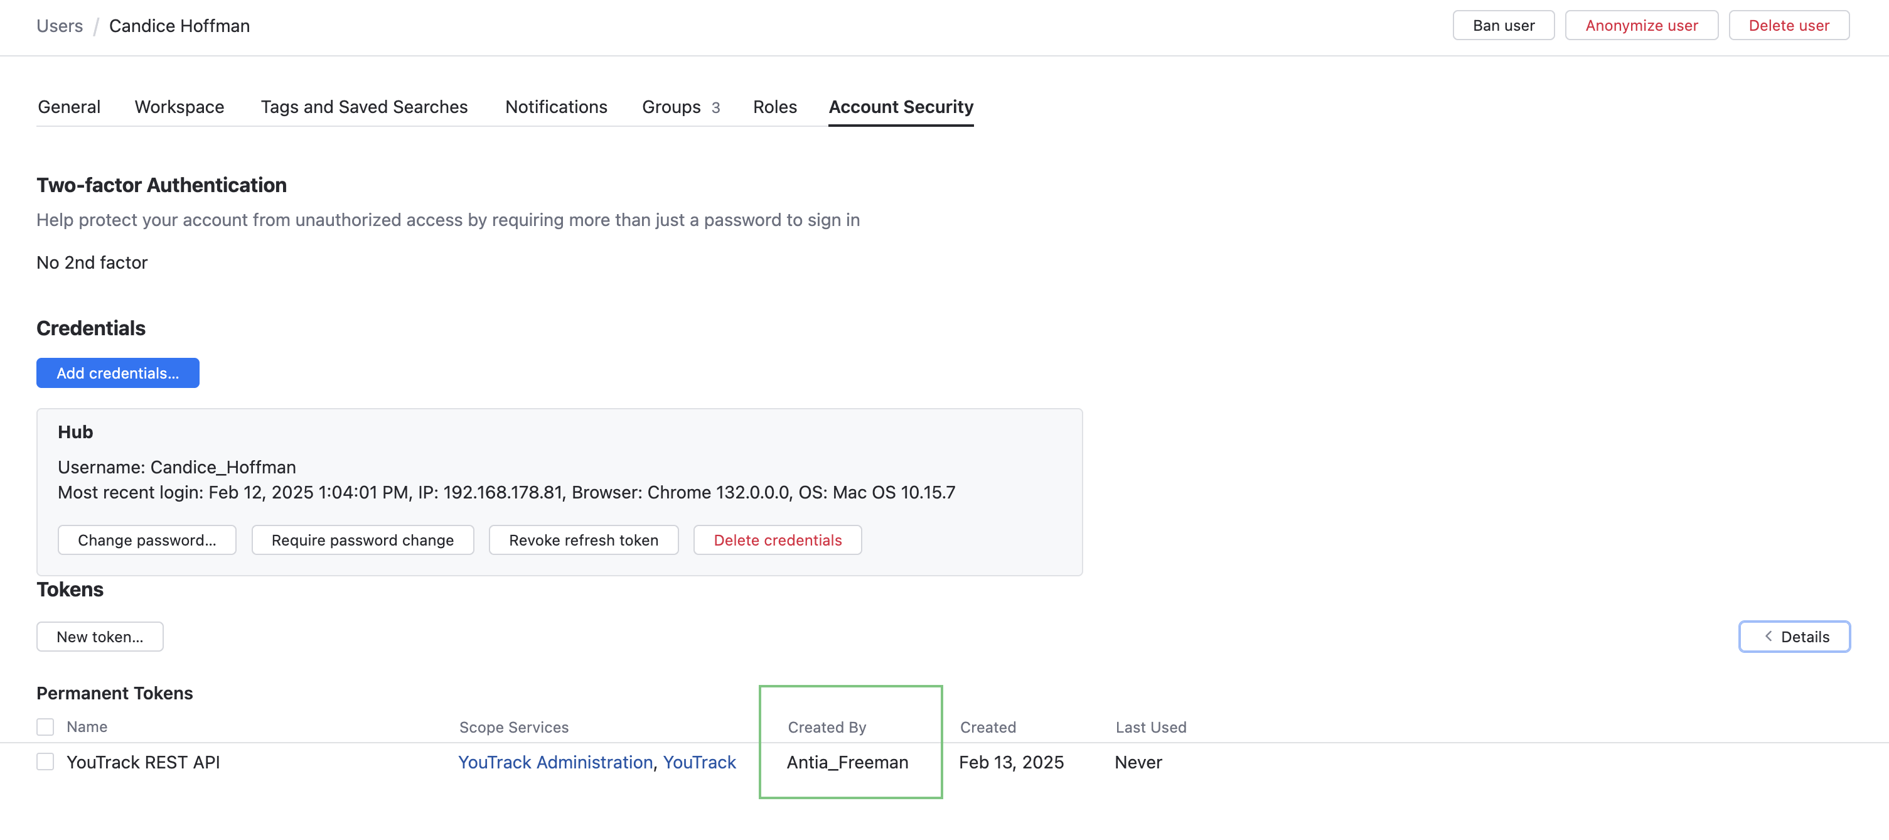
Task: Click the YouTrack scope service link
Action: coord(699,762)
